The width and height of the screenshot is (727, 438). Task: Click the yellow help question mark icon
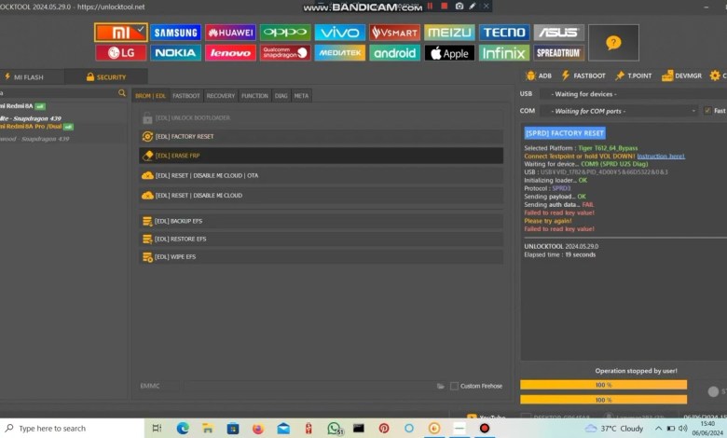coord(613,43)
